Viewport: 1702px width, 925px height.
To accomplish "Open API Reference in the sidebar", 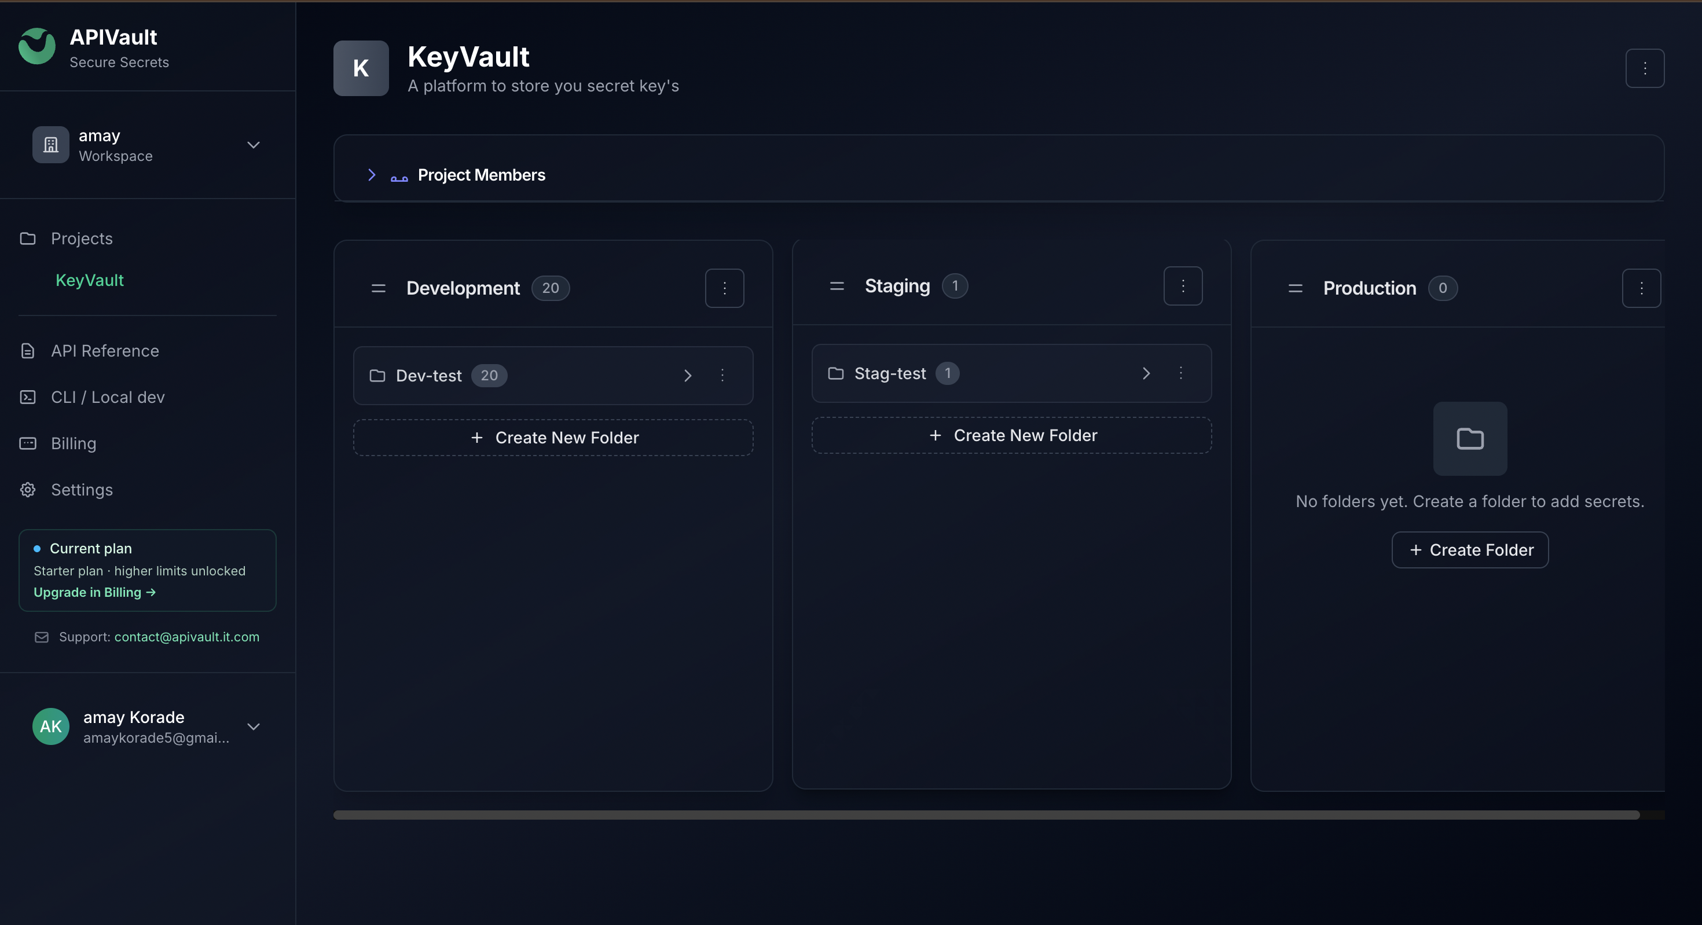I will pos(104,351).
